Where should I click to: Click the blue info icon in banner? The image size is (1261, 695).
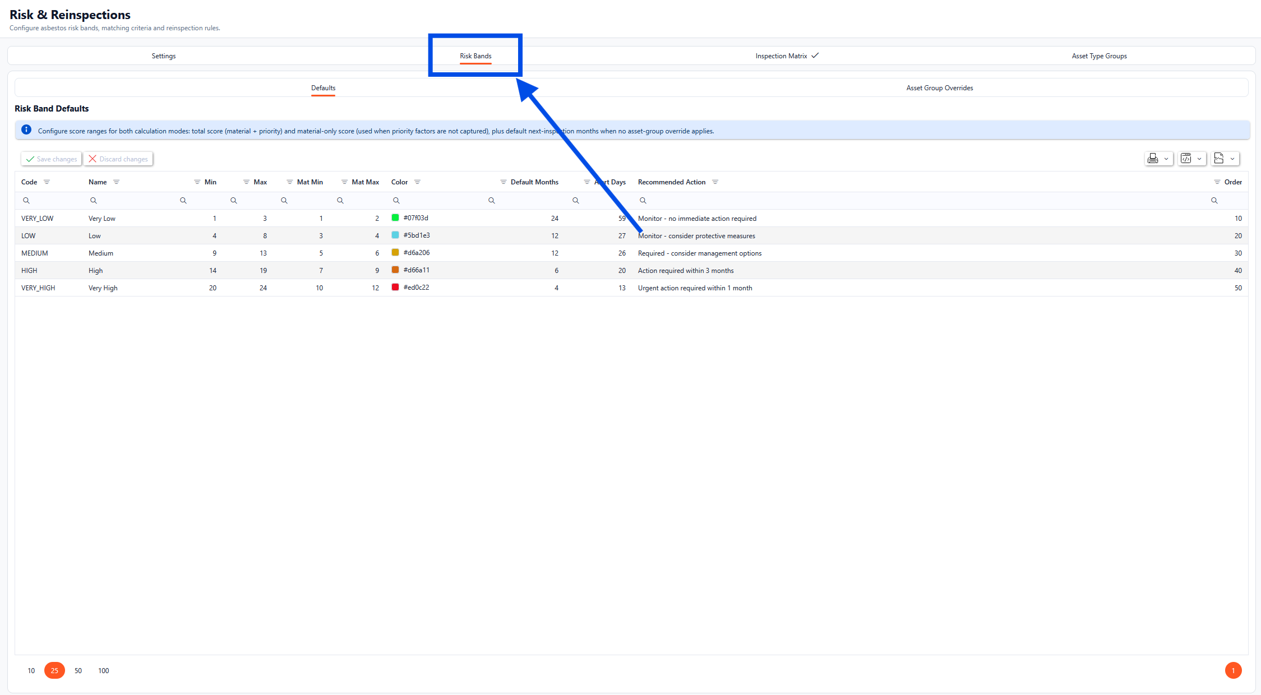point(26,130)
